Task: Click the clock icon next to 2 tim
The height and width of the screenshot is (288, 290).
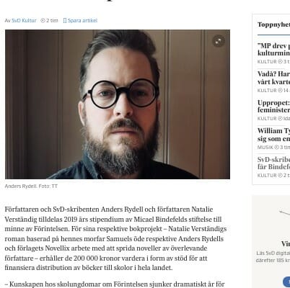Action: [43, 21]
